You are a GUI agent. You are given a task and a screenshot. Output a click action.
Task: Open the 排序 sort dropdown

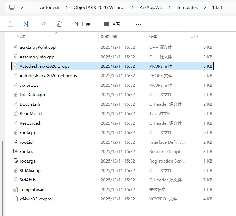tap(84, 24)
